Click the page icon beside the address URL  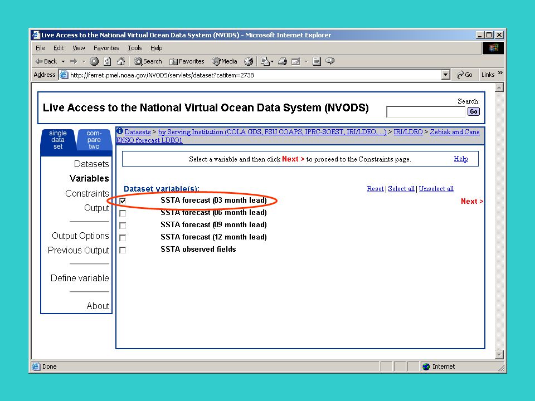coord(64,75)
